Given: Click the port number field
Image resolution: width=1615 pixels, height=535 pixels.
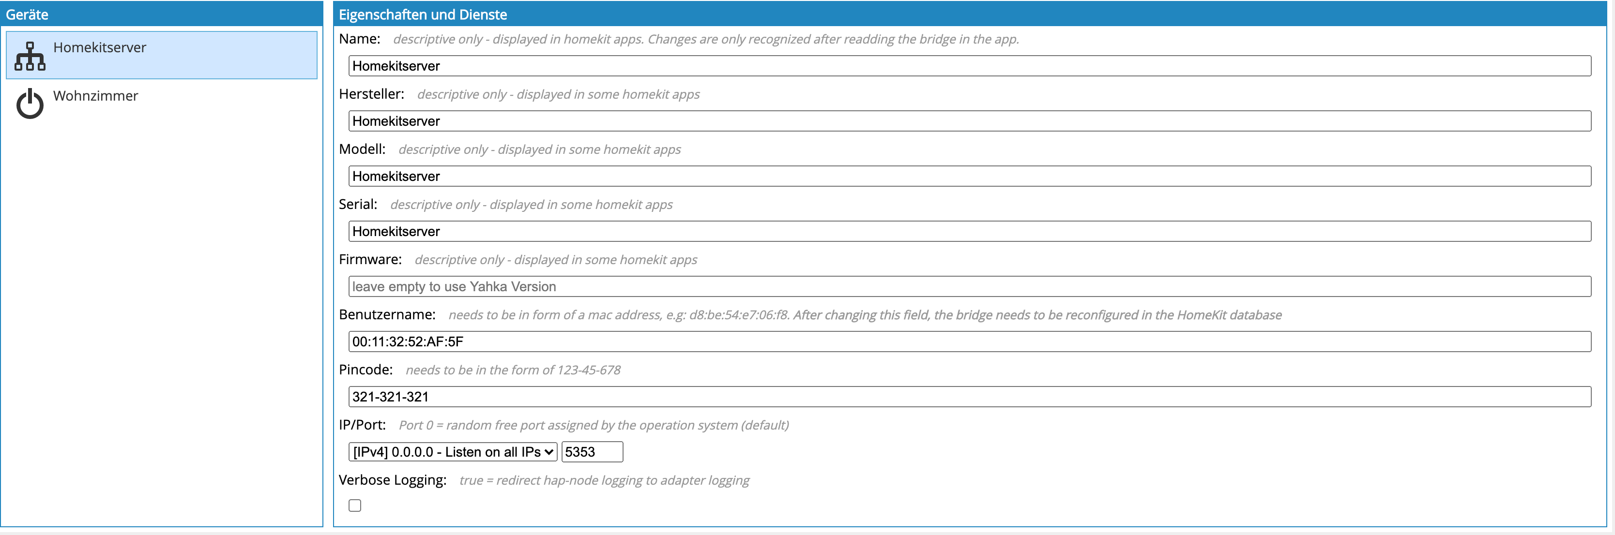Looking at the screenshot, I should [592, 452].
